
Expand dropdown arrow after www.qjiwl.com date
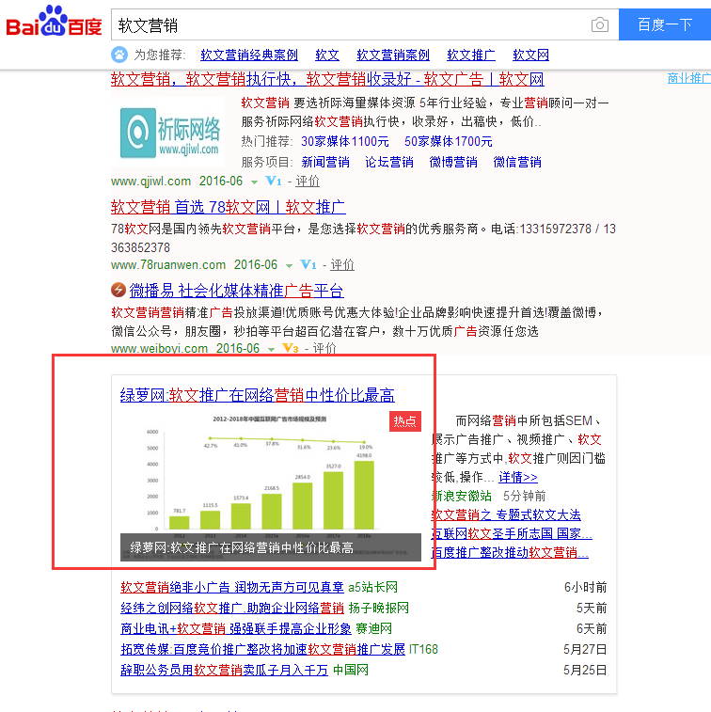[254, 182]
